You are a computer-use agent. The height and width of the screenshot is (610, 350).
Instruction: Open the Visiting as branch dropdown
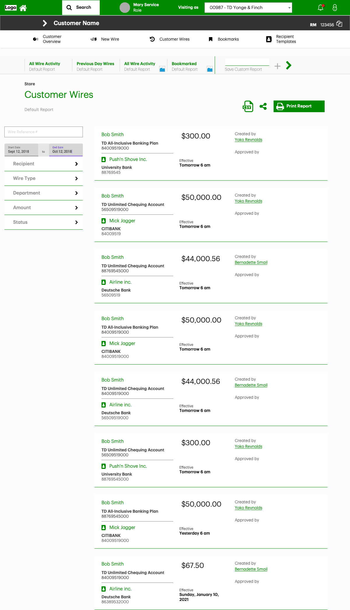(248, 8)
